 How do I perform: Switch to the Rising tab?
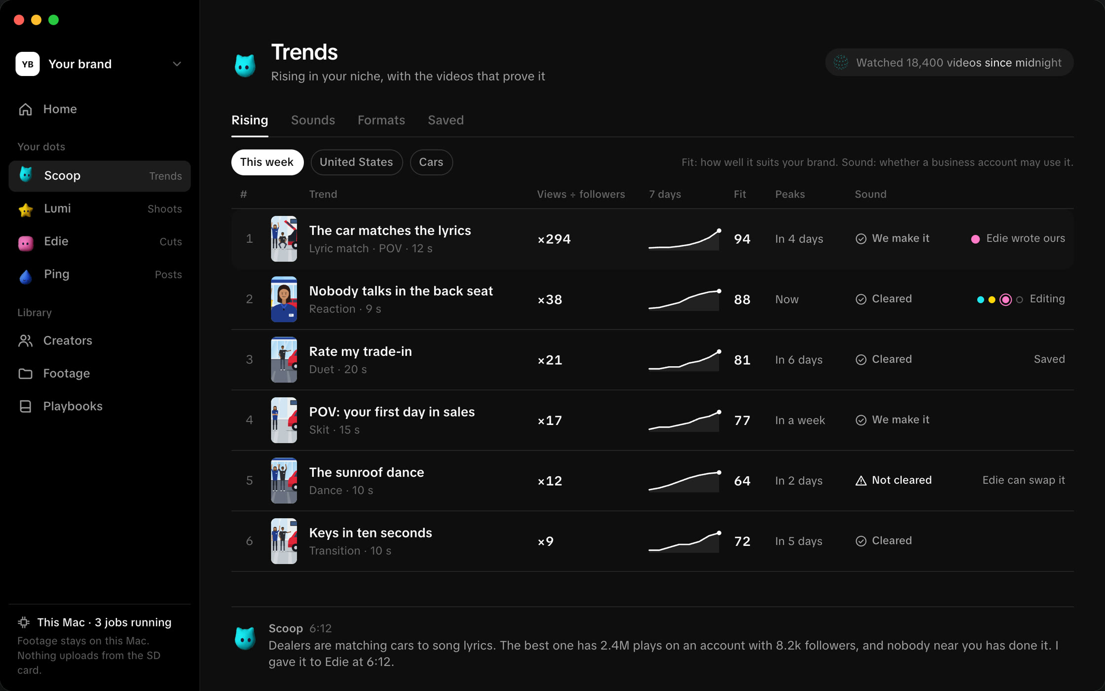click(x=250, y=120)
